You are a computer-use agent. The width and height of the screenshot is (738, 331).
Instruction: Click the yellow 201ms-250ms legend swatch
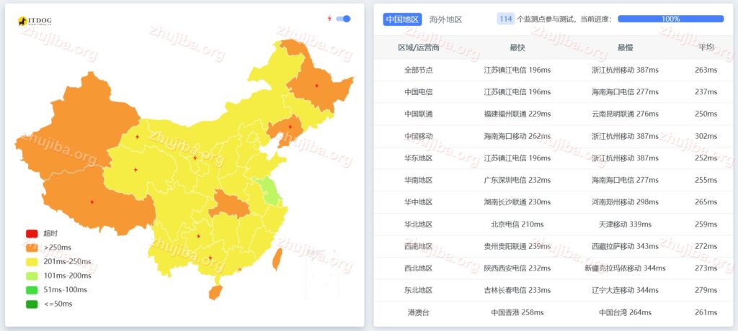(32, 261)
